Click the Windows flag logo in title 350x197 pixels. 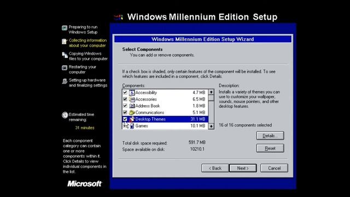point(119,17)
